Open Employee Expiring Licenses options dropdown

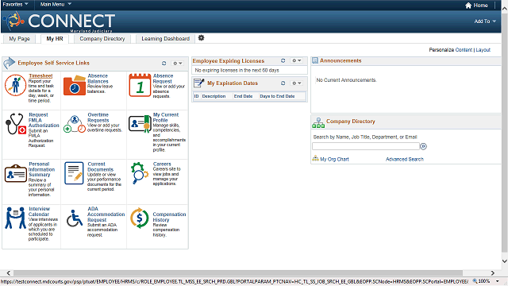click(x=296, y=60)
